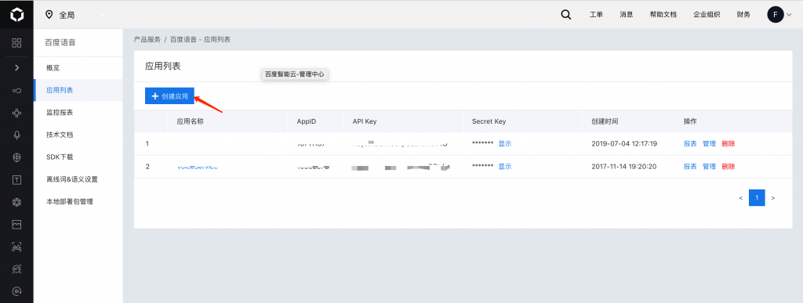Open the image service sidebar icon
The width and height of the screenshot is (803, 303).
point(17,224)
